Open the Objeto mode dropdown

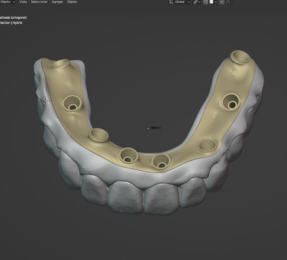pyautogui.click(x=8, y=2)
